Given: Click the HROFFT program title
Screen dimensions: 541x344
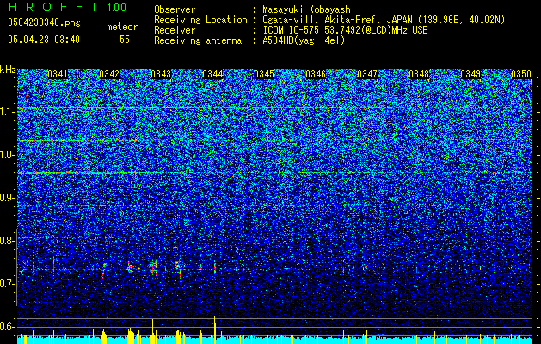Looking at the screenshot, I should click(x=53, y=7).
